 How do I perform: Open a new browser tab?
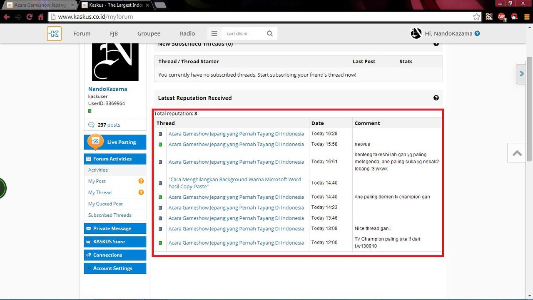click(160, 5)
